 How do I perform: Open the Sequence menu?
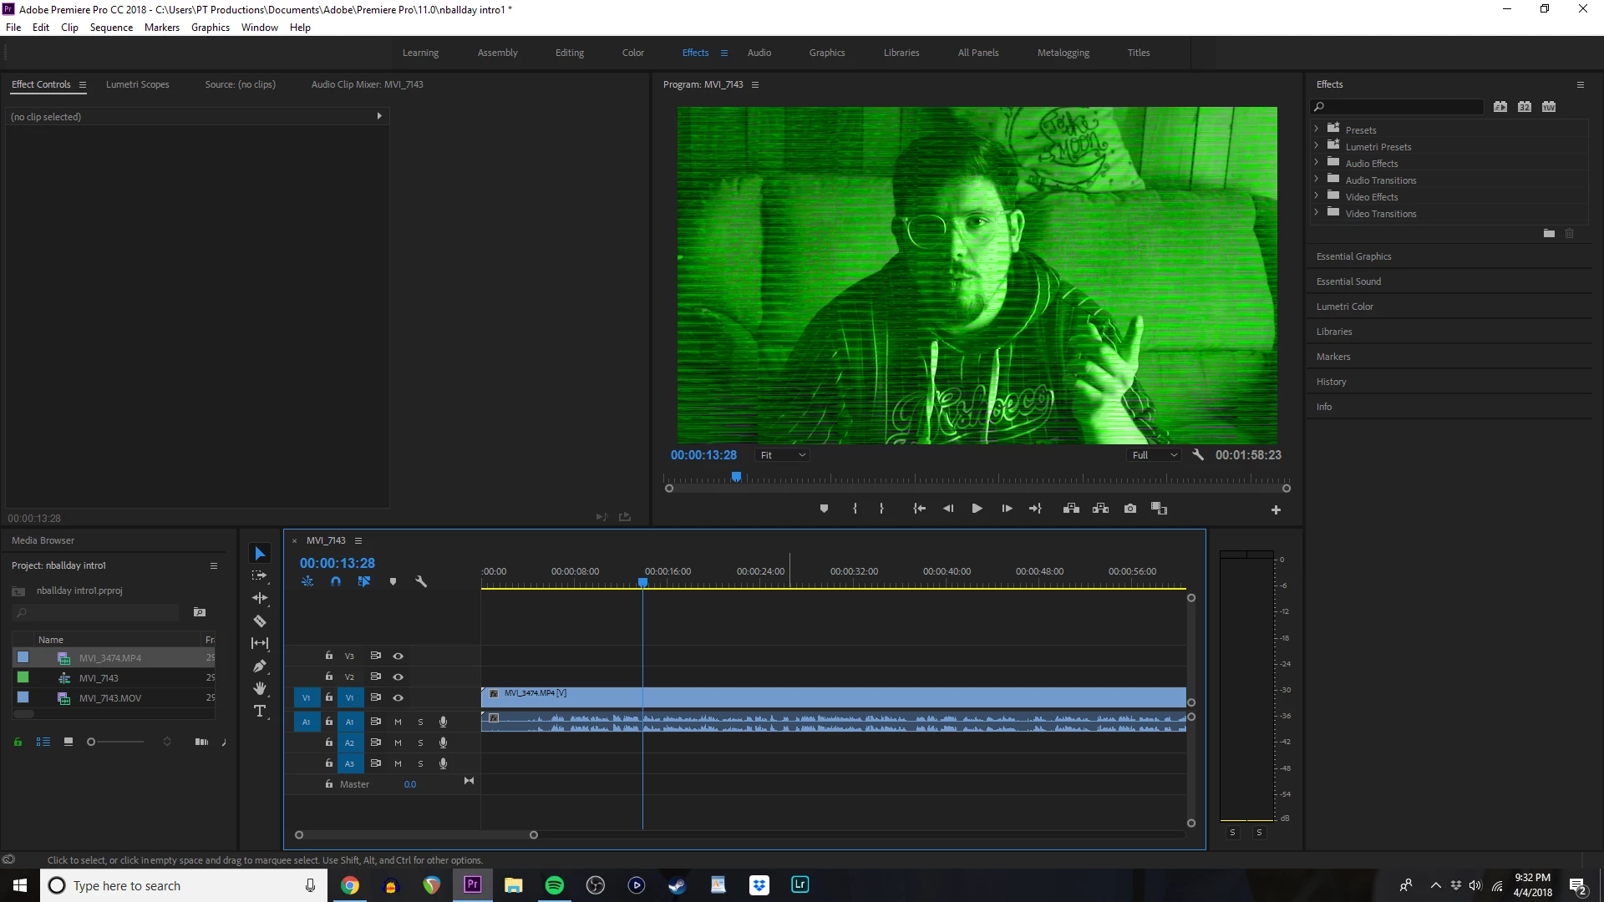click(x=111, y=28)
